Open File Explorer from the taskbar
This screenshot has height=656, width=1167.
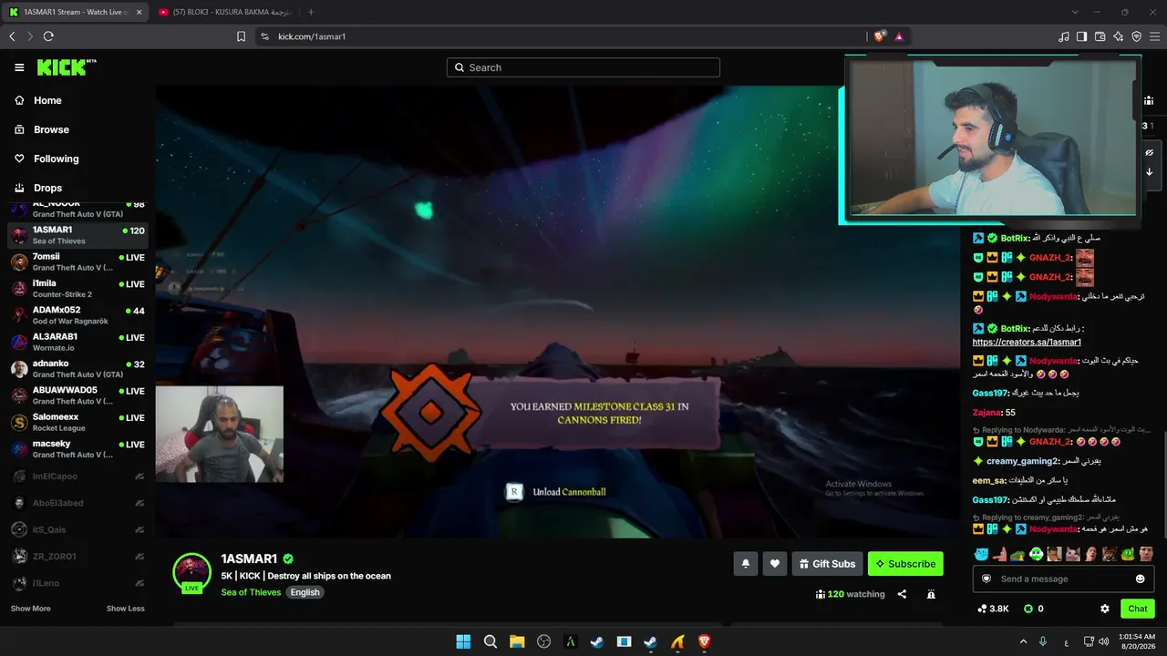(517, 641)
